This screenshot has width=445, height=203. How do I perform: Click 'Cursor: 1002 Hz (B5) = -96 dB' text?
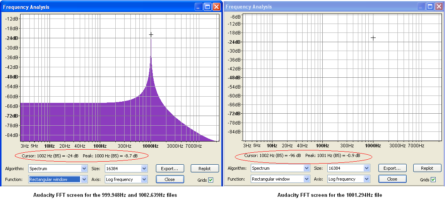(x=273, y=156)
